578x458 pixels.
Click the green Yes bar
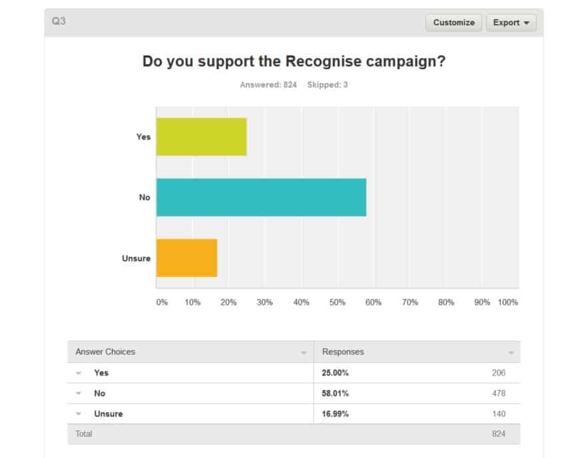[201, 137]
